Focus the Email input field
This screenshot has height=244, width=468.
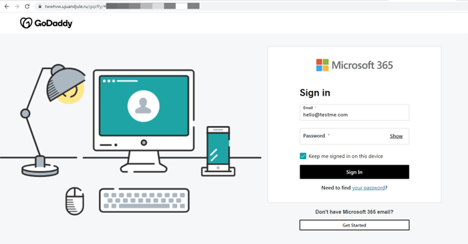354,112
